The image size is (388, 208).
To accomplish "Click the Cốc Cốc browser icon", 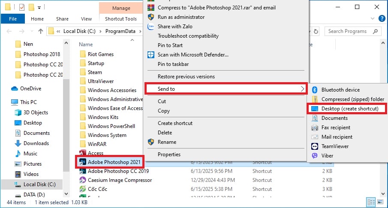I will [82, 189].
